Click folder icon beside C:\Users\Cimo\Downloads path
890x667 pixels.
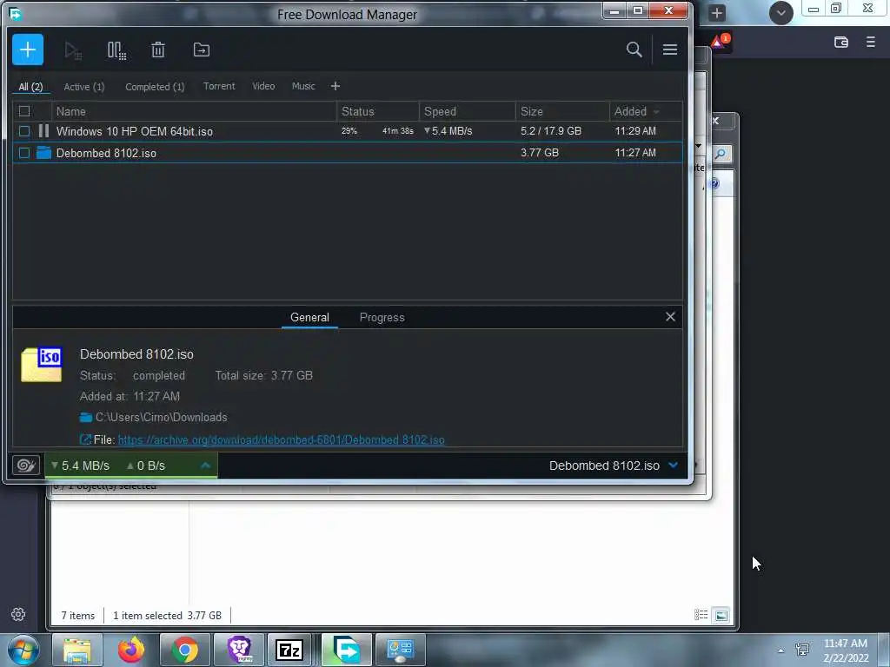[x=86, y=418]
